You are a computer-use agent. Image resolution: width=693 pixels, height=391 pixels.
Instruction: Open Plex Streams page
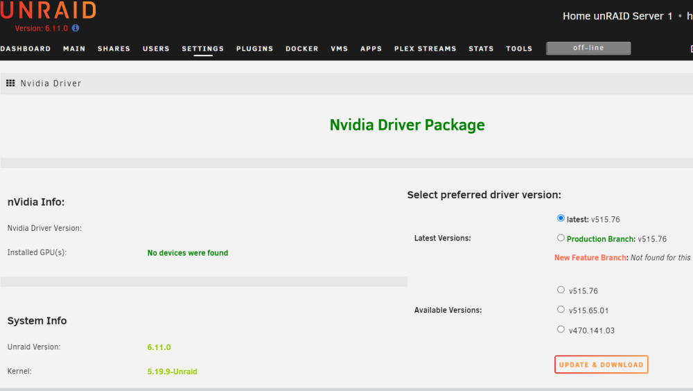click(426, 49)
